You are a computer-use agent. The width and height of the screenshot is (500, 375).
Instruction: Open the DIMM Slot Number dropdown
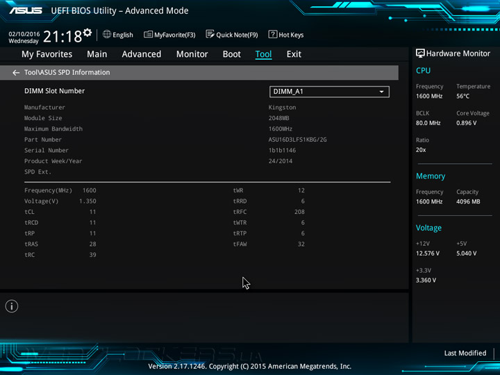click(329, 92)
